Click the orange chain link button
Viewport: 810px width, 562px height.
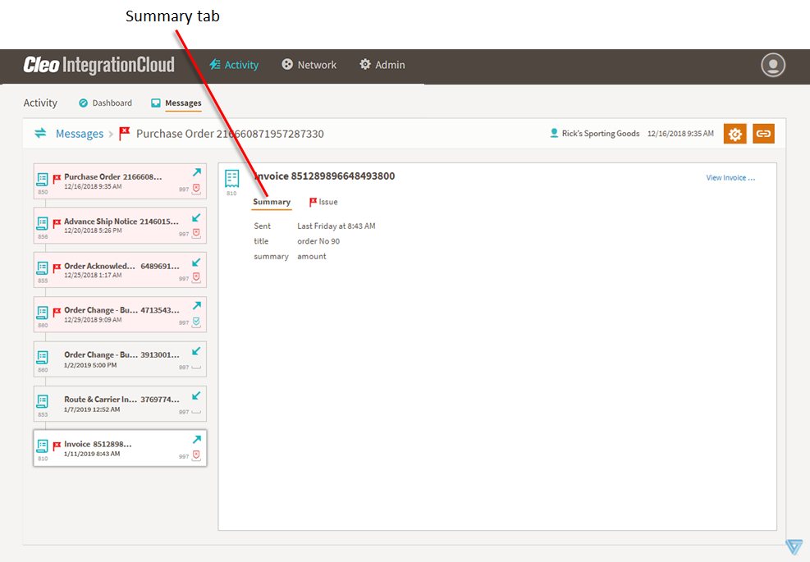[763, 134]
